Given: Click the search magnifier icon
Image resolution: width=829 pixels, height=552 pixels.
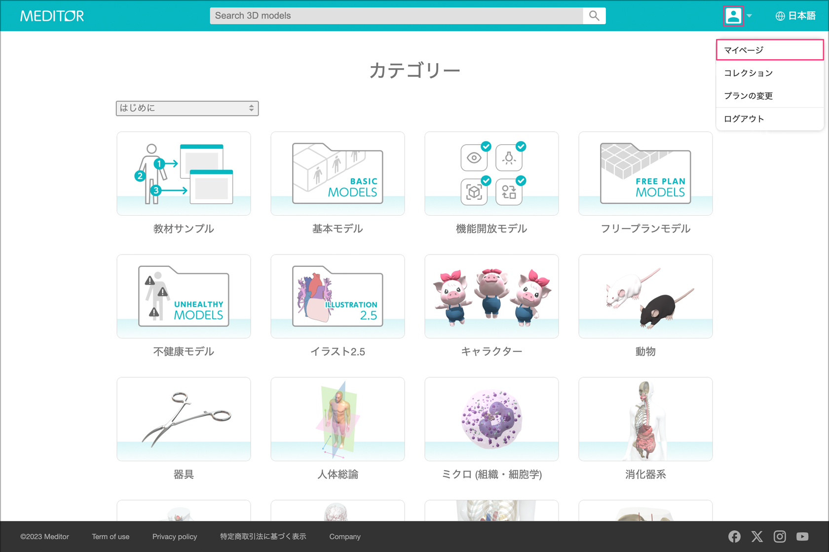Looking at the screenshot, I should [594, 16].
